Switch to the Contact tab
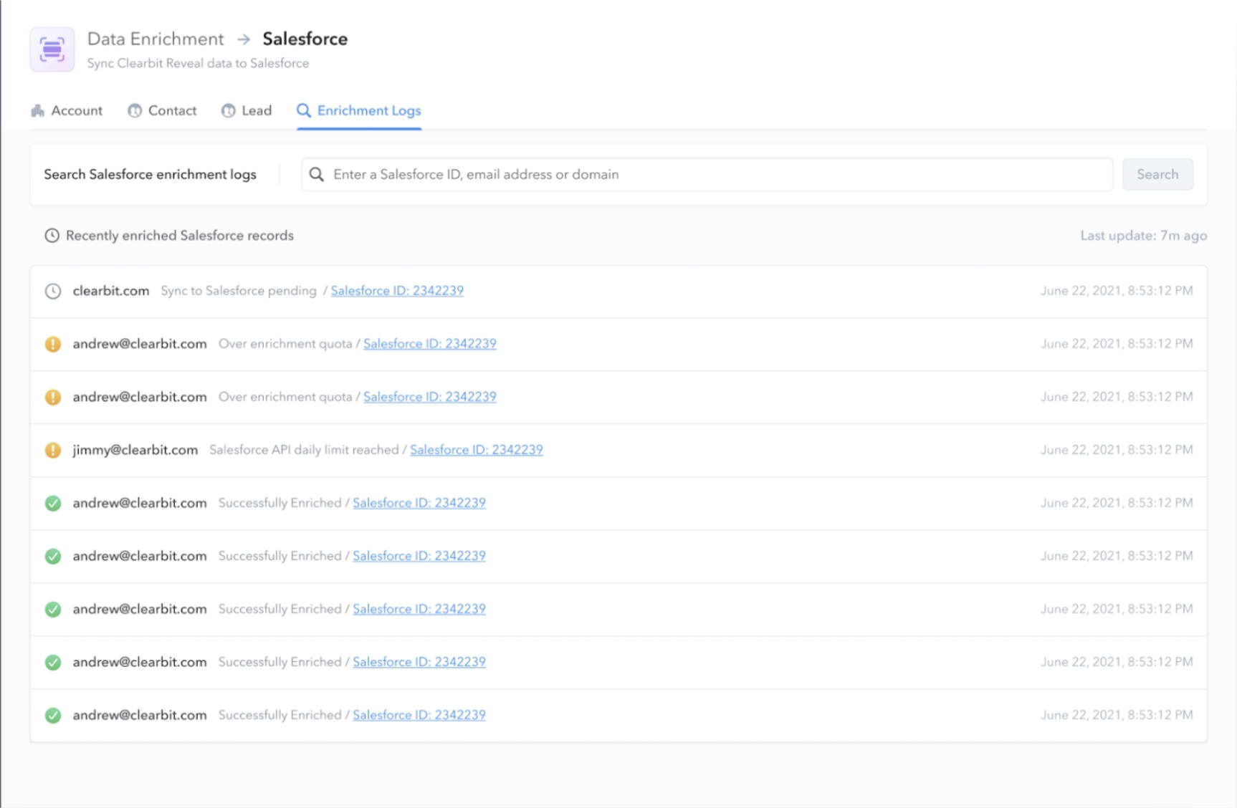The width and height of the screenshot is (1237, 808). click(x=162, y=110)
